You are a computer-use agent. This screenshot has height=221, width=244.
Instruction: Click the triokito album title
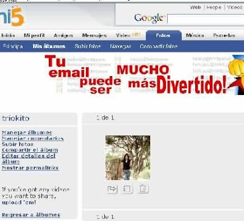click(16, 118)
